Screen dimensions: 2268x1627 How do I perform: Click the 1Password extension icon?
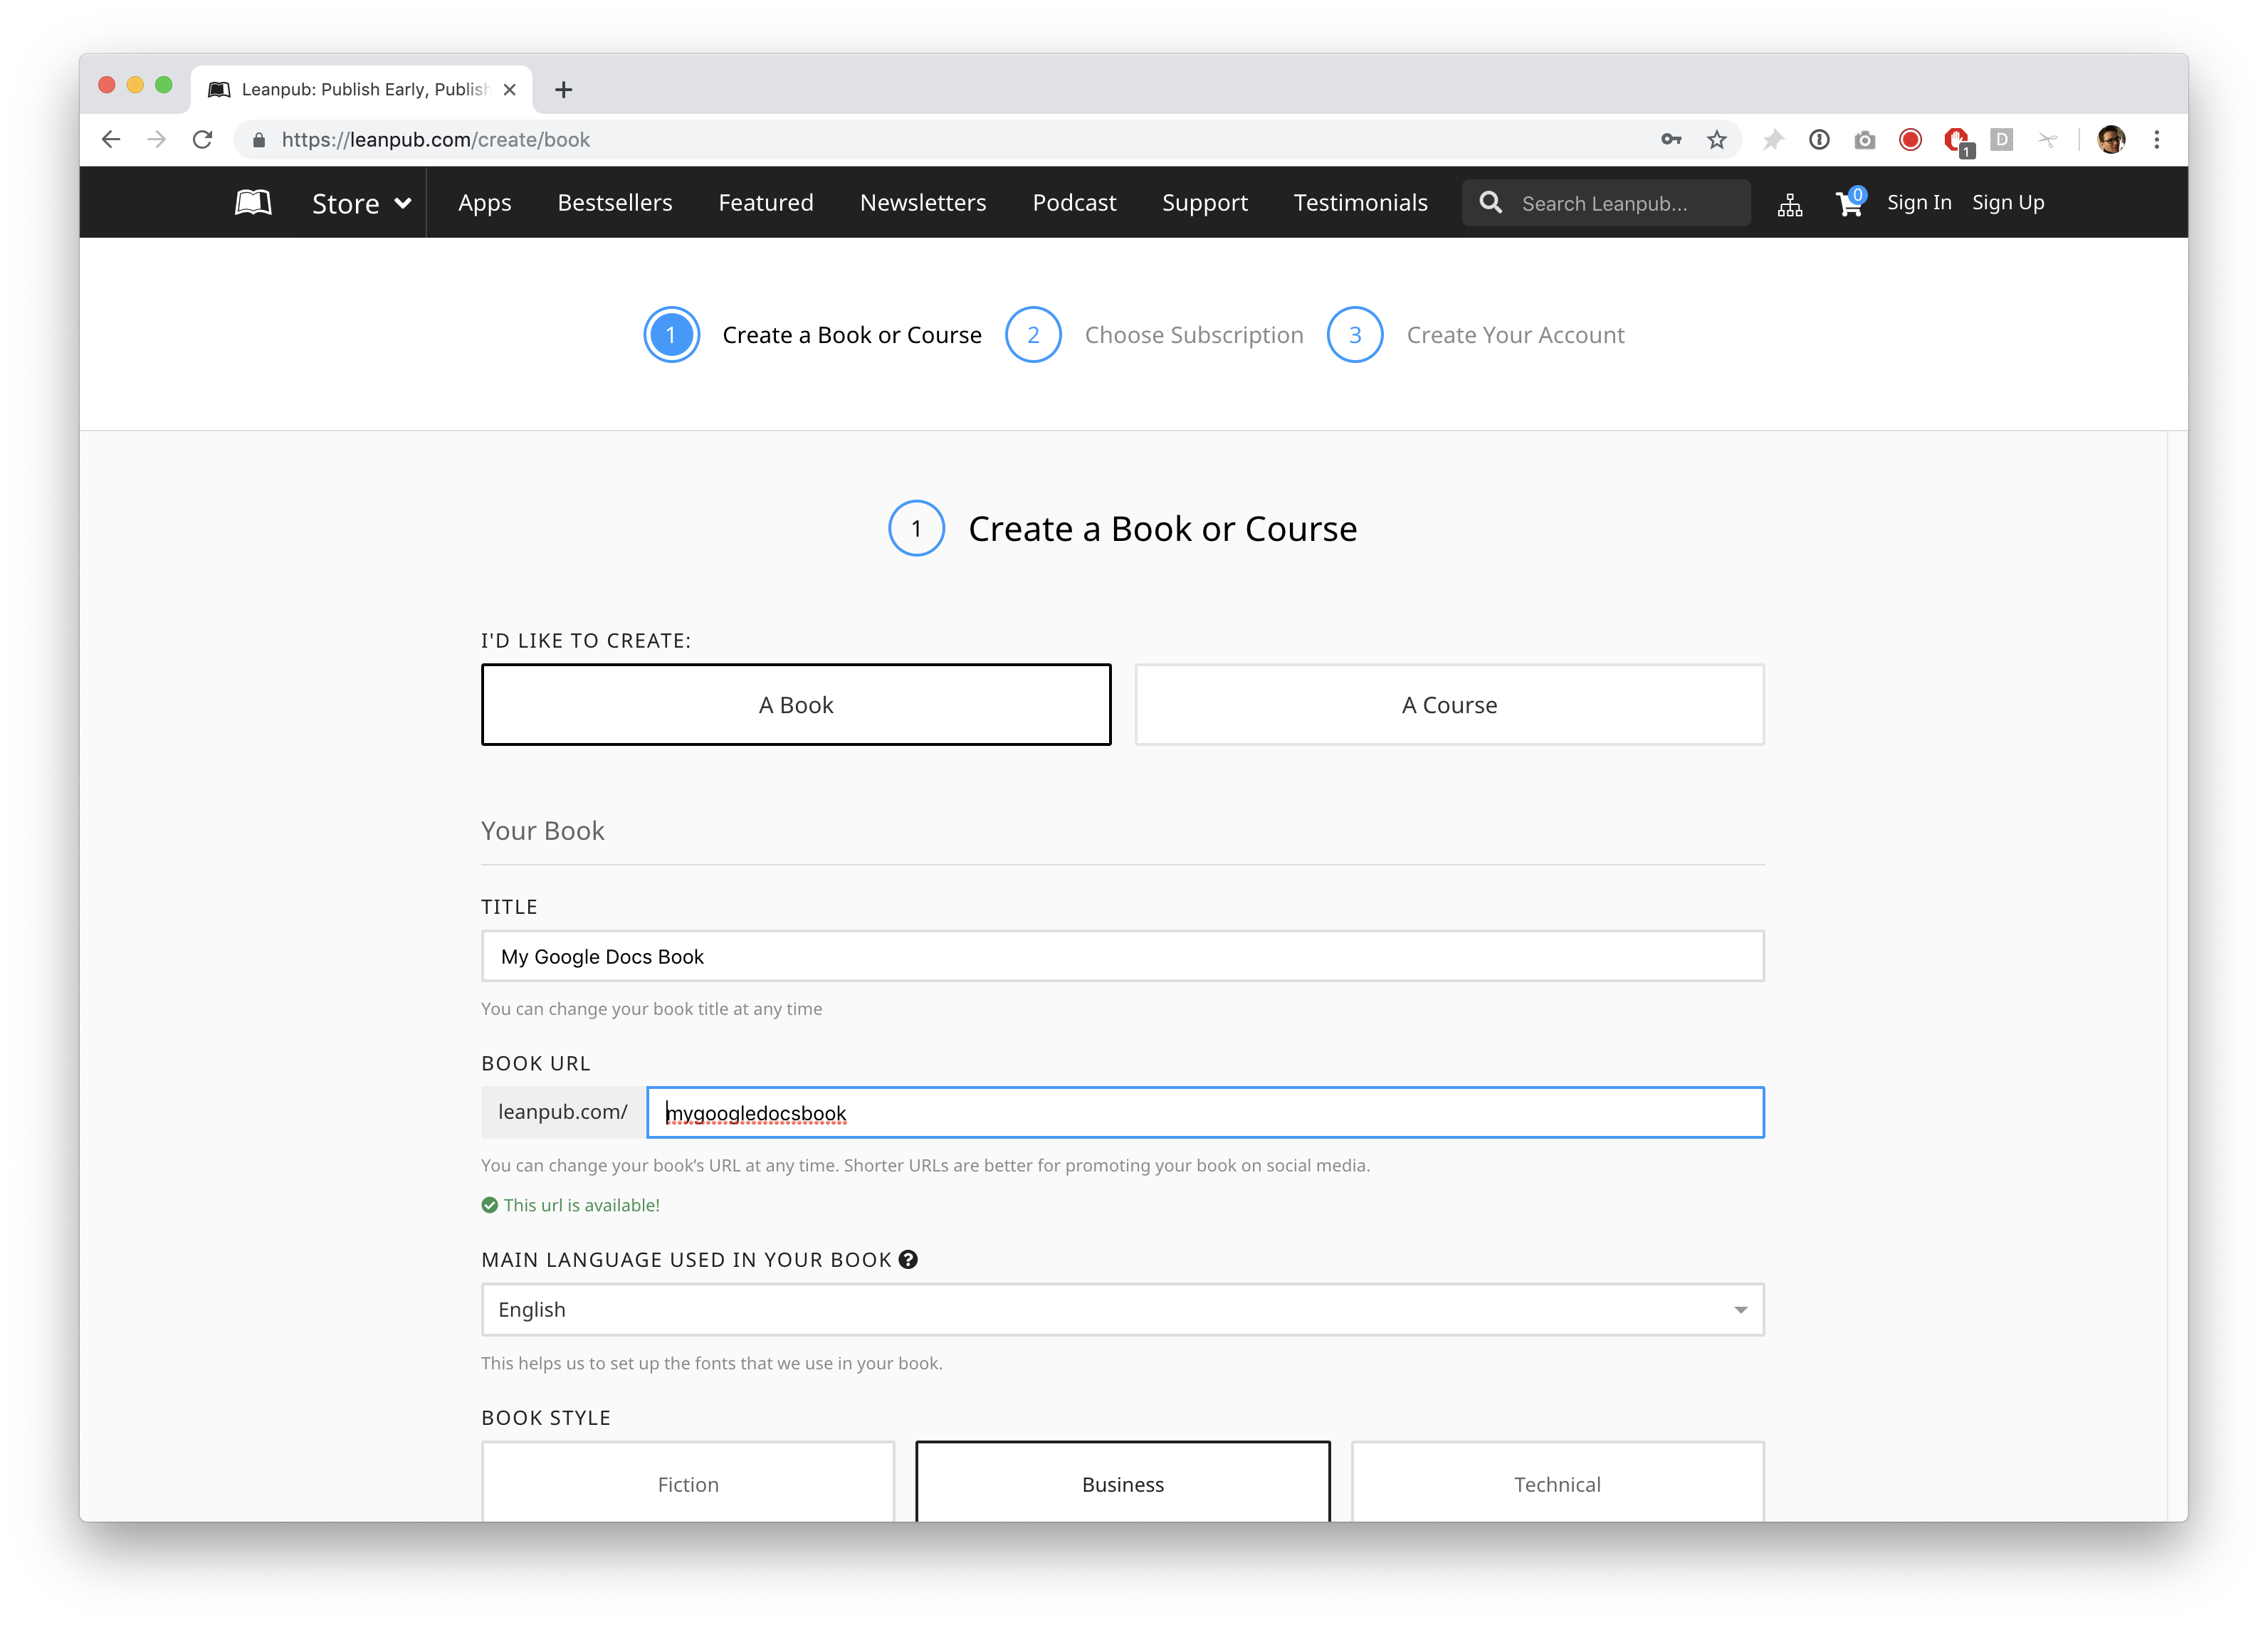tap(1819, 140)
